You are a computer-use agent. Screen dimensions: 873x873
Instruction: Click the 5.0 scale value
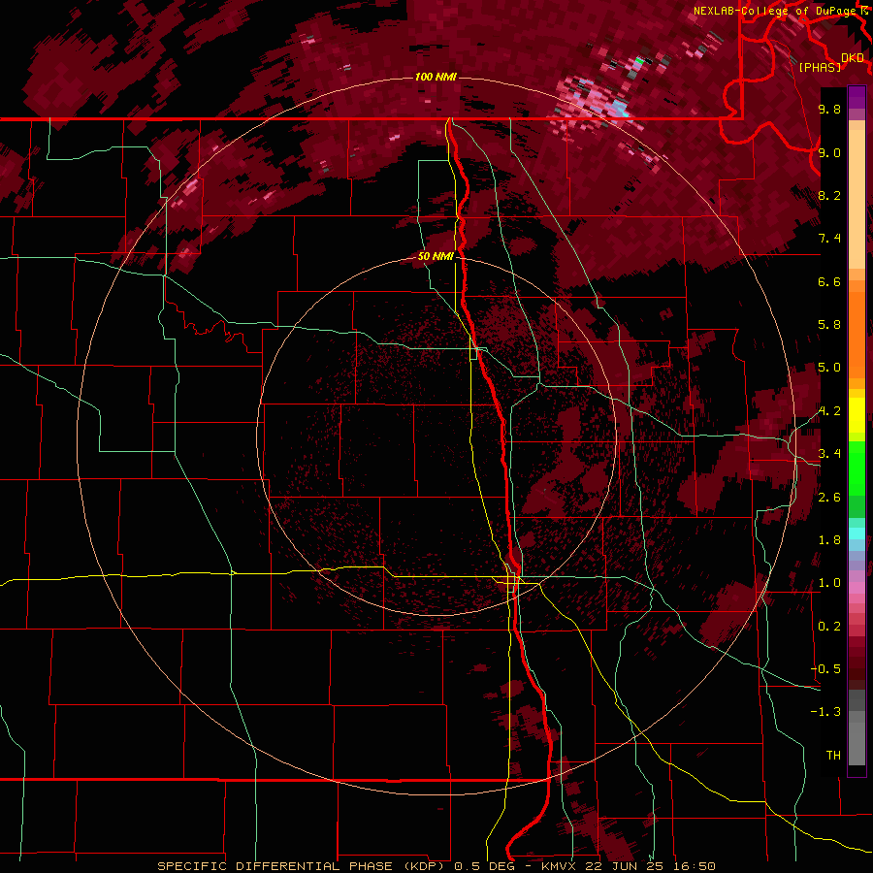click(829, 368)
